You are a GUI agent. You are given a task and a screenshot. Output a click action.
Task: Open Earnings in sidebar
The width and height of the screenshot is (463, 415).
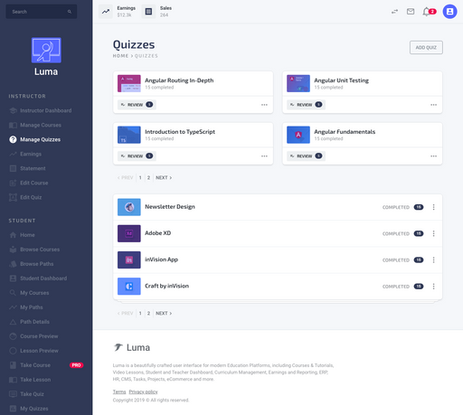31,154
